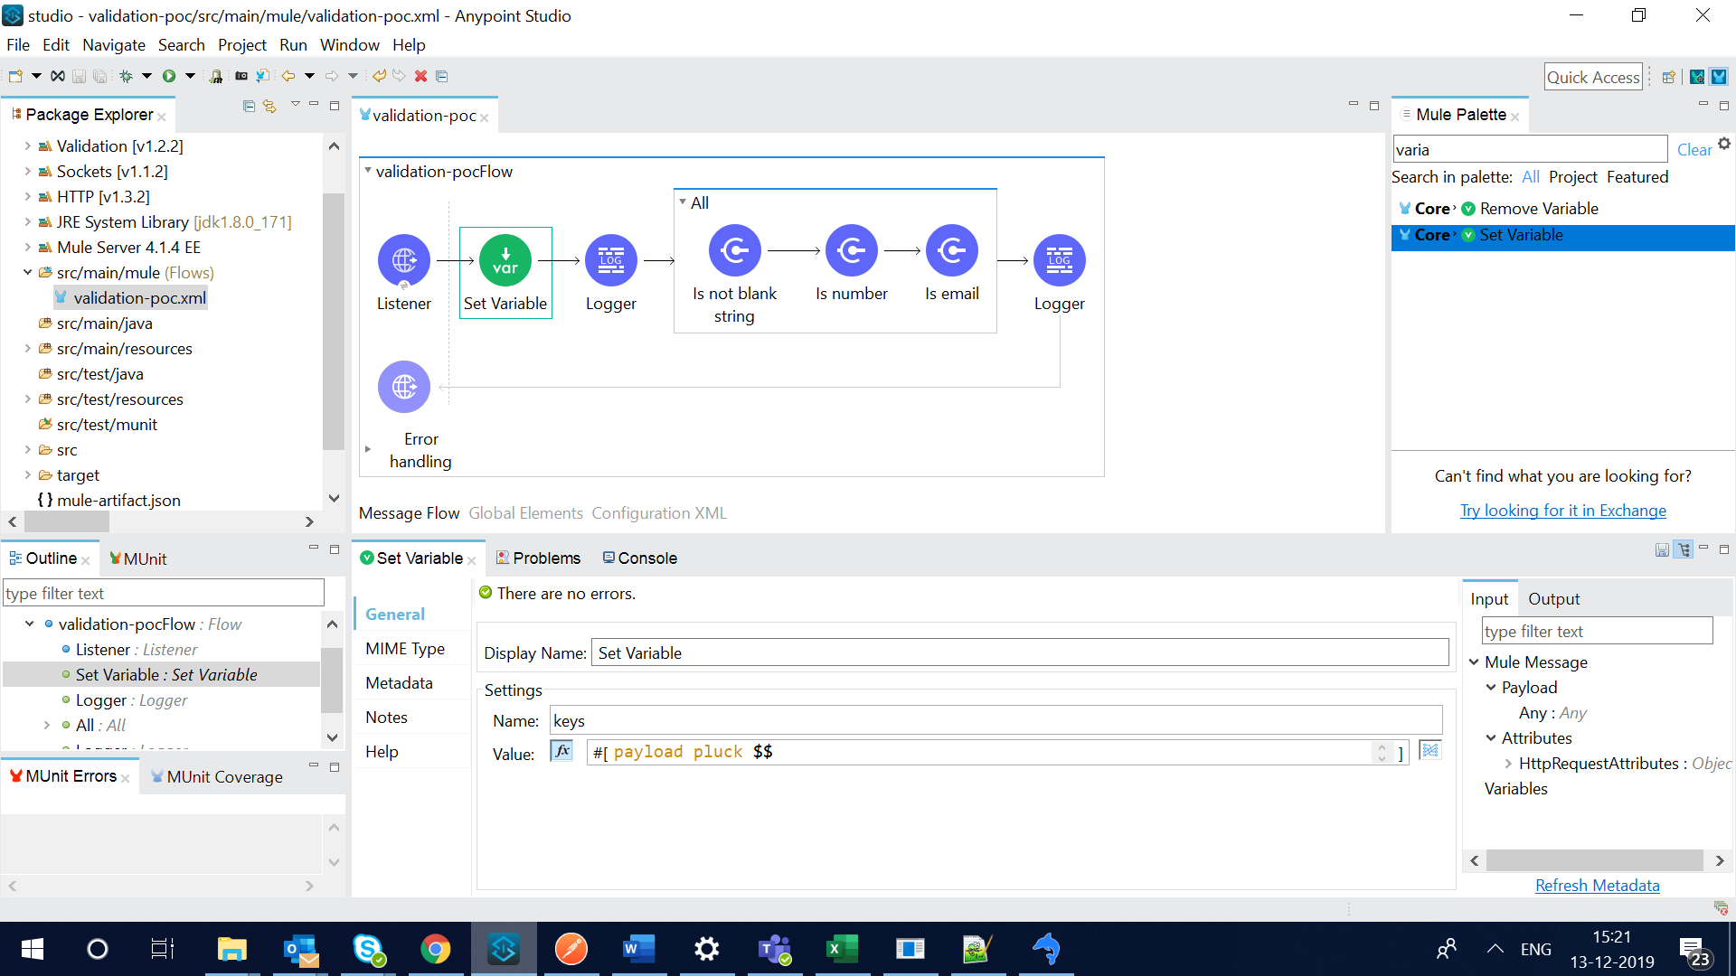This screenshot has height=976, width=1736.
Task: Click the Debug bug icon in toolbar
Action: pyautogui.click(x=127, y=76)
